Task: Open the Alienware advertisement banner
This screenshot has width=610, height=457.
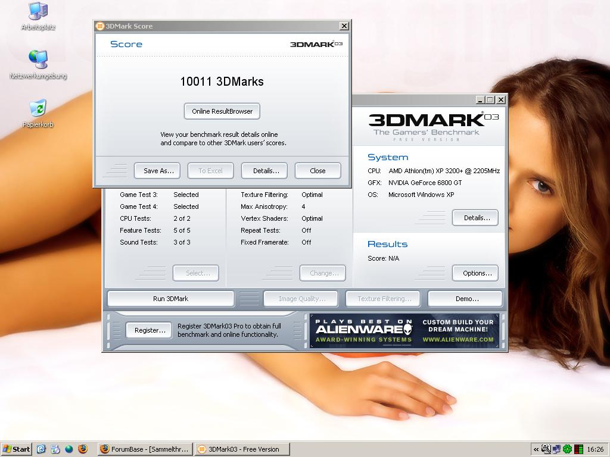Action: [404, 331]
